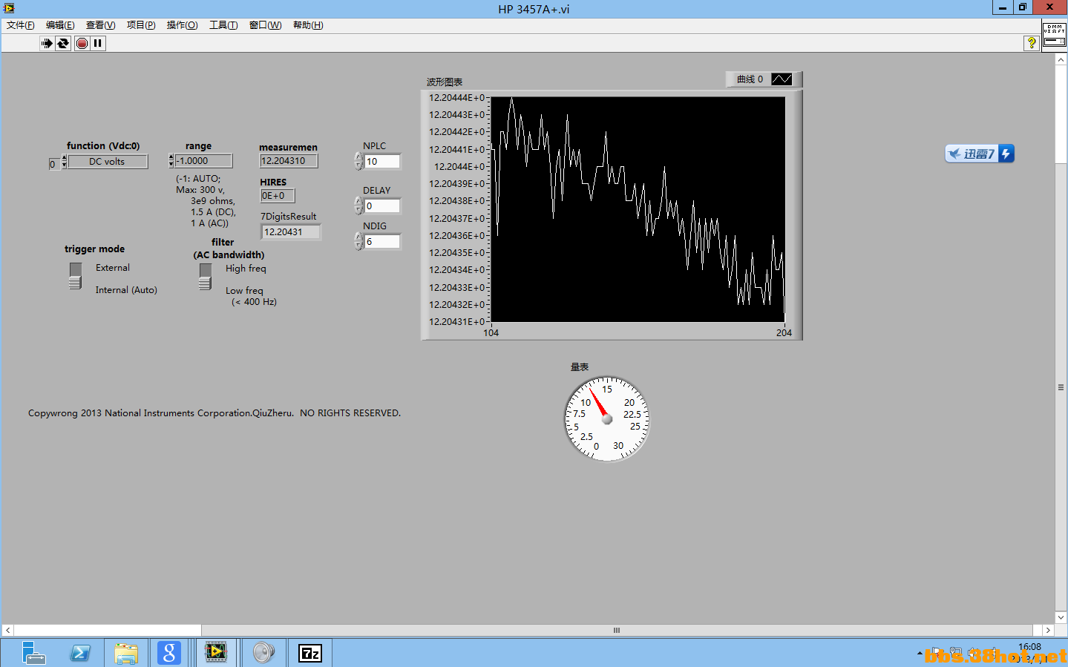Image resolution: width=1068 pixels, height=667 pixels.
Task: Toggle the filter High freq/Low freq switch
Action: [206, 276]
